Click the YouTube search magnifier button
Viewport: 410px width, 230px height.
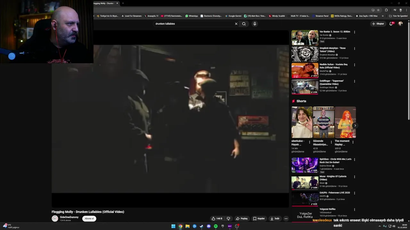(x=244, y=24)
